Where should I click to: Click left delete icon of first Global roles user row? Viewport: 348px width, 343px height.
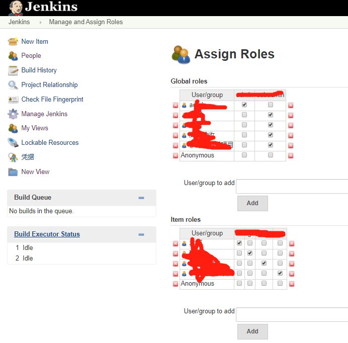tap(176, 105)
